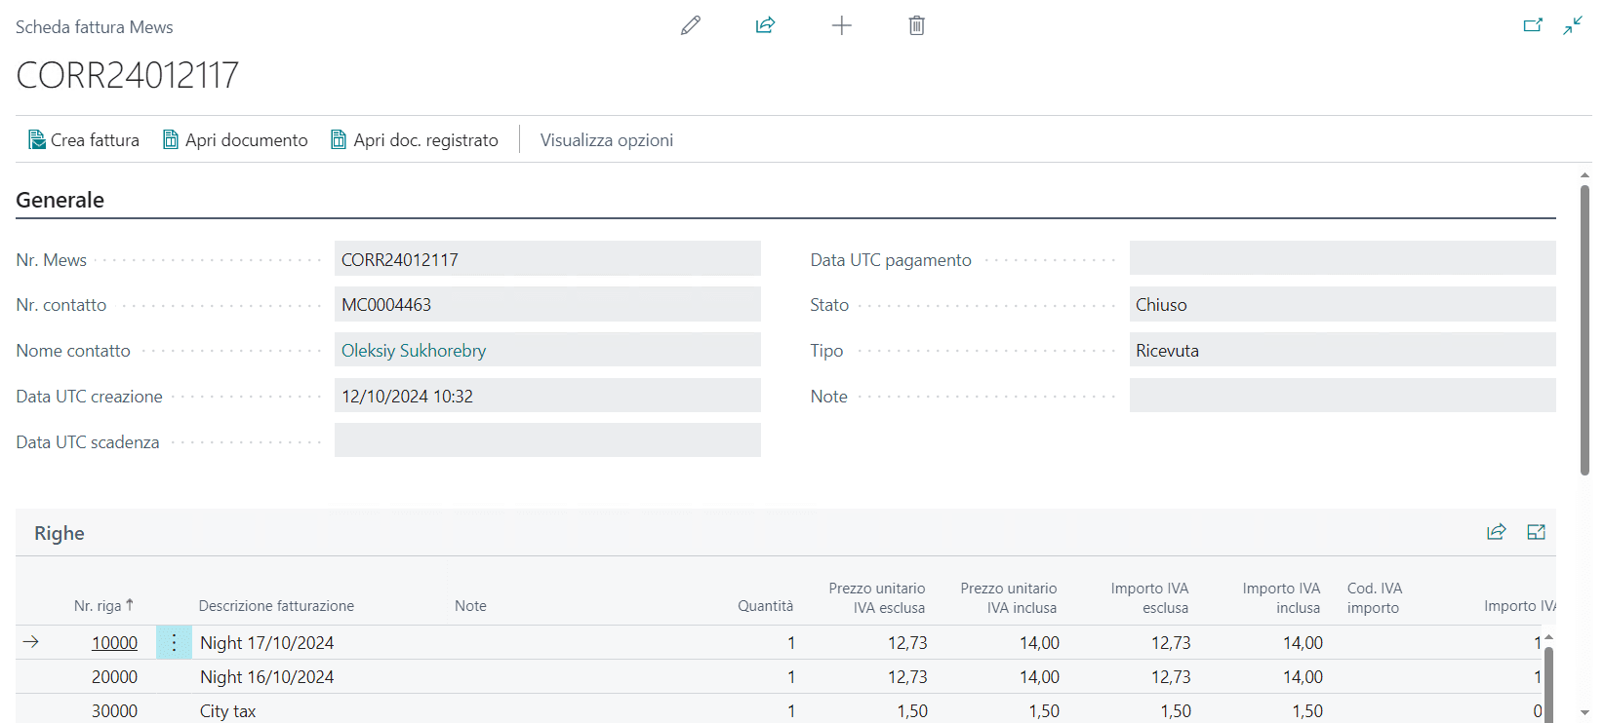Click the pencil edit icon
The width and height of the screenshot is (1604, 723).
[x=691, y=26]
